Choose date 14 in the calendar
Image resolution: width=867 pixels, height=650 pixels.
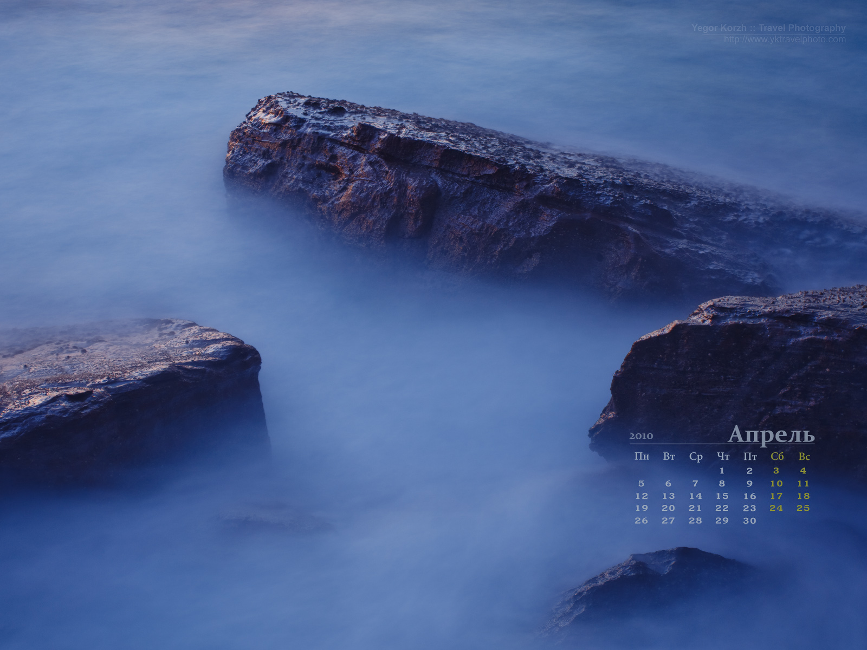(695, 496)
